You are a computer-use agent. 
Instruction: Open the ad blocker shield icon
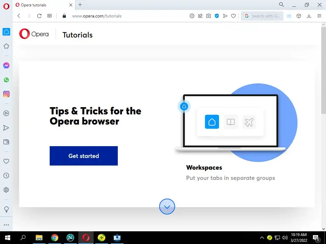pos(217,16)
